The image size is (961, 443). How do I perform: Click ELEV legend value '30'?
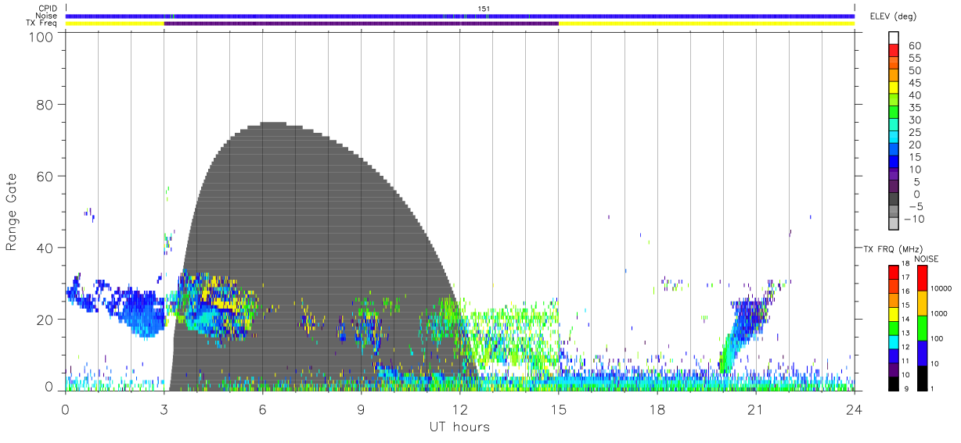point(914,120)
